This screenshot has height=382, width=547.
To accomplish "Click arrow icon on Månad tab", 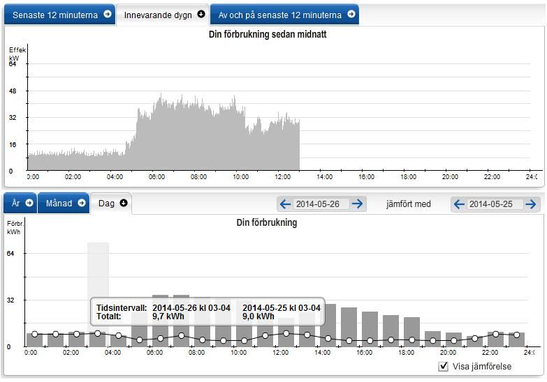I will (82, 203).
